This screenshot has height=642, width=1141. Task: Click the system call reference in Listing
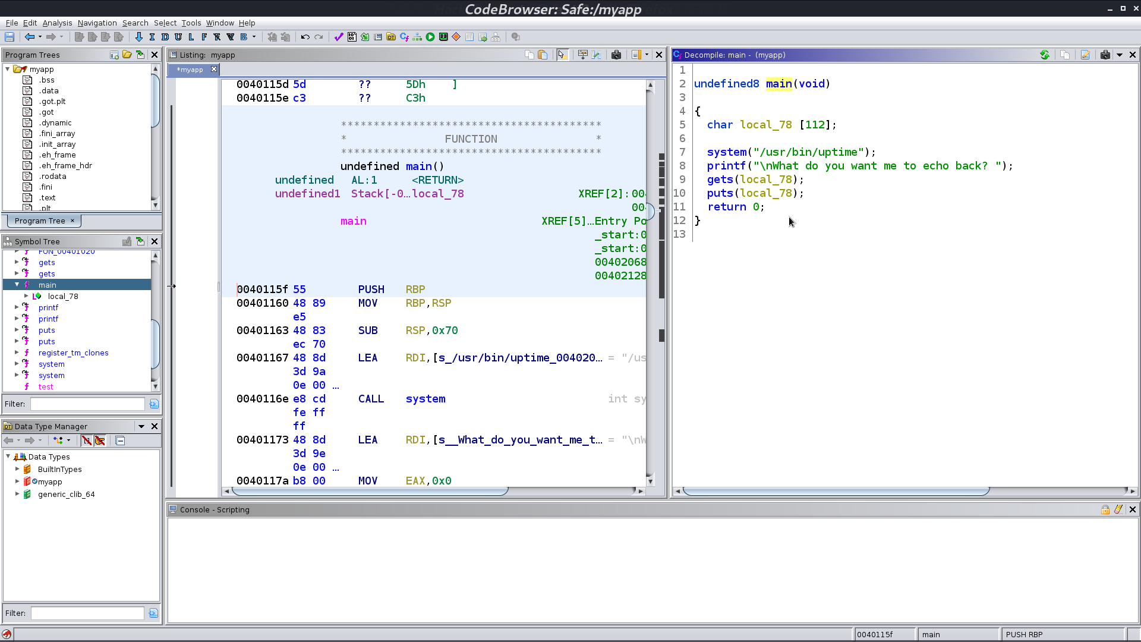(x=425, y=399)
